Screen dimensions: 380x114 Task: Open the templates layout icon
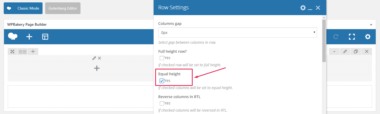(x=45, y=37)
